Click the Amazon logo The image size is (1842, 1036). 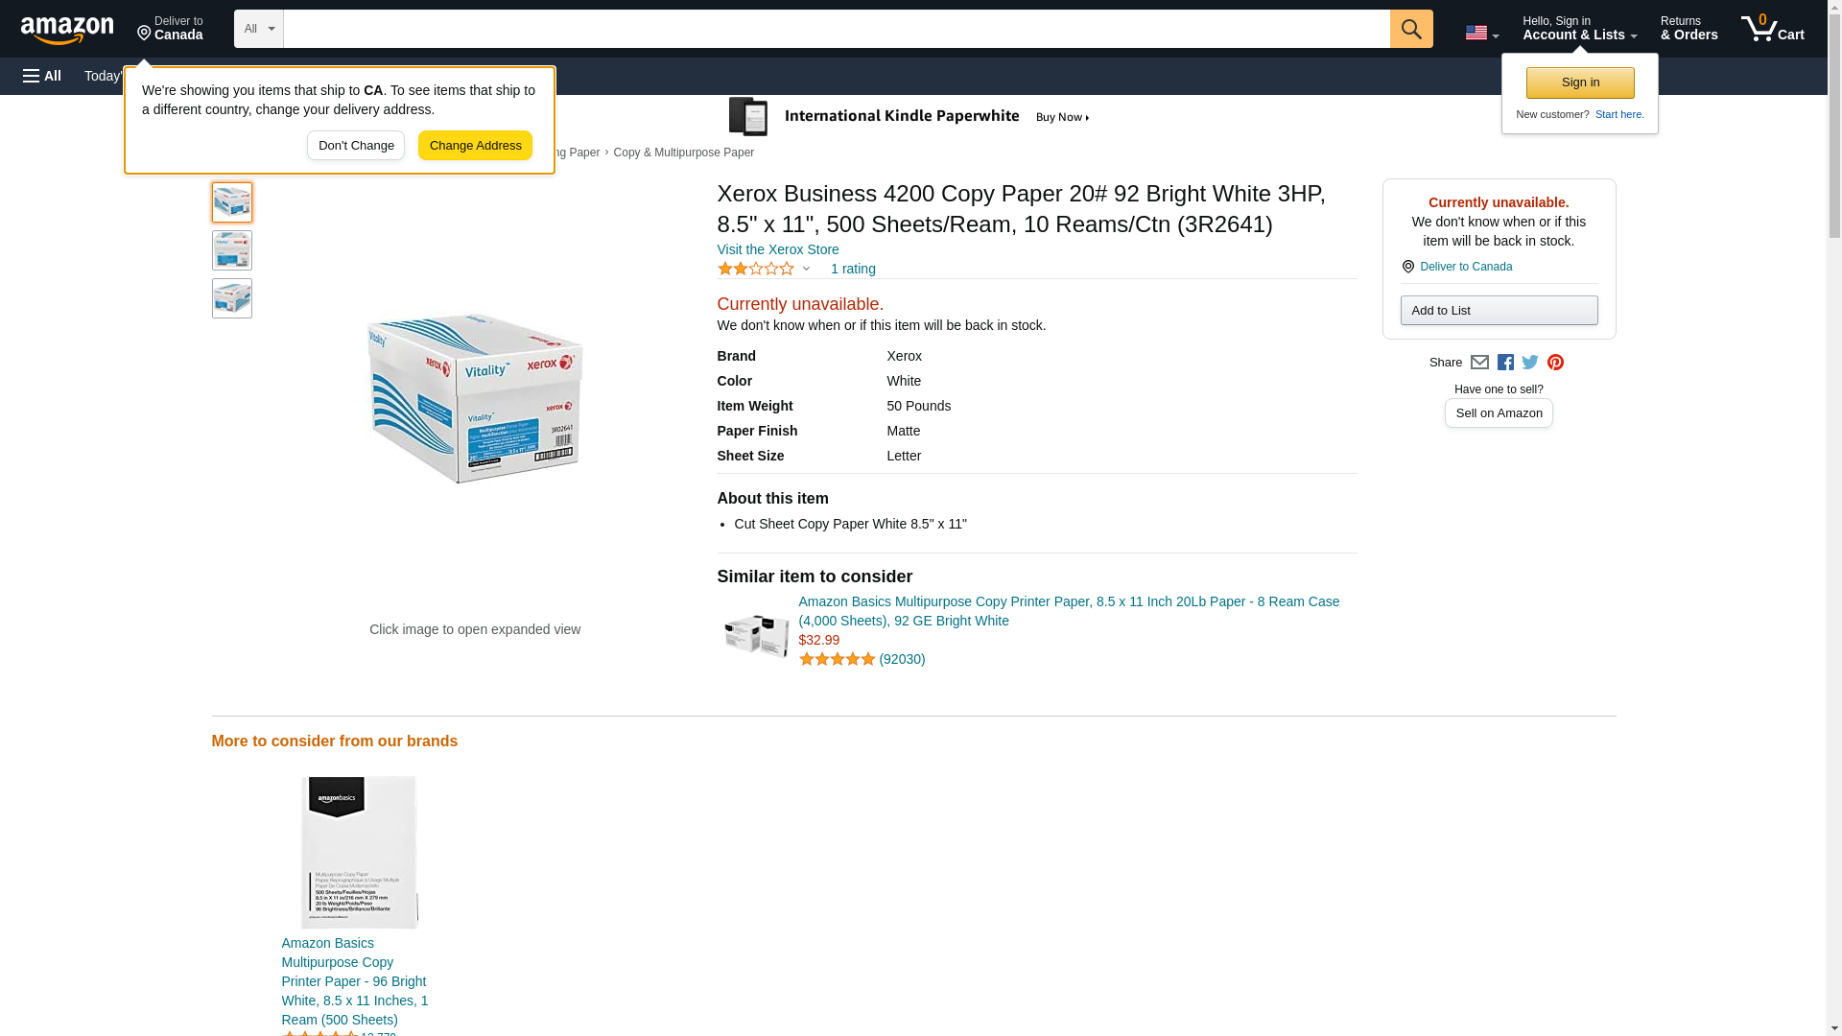[x=67, y=30]
